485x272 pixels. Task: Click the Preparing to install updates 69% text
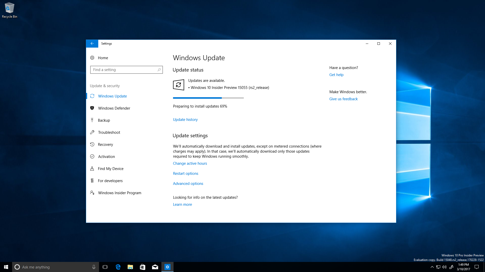[x=200, y=106]
